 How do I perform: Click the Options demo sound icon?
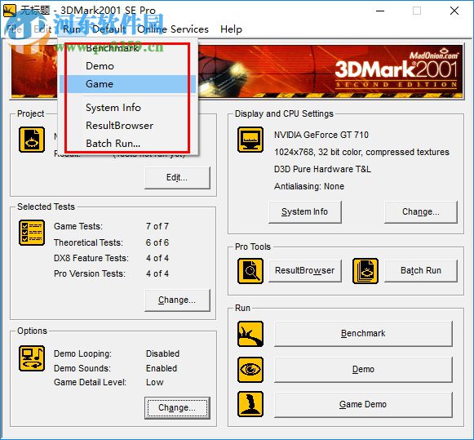pos(32,358)
